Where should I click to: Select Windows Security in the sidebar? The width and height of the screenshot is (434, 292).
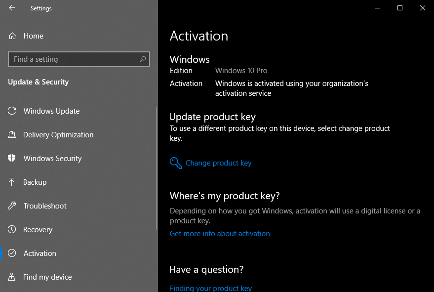point(79,158)
